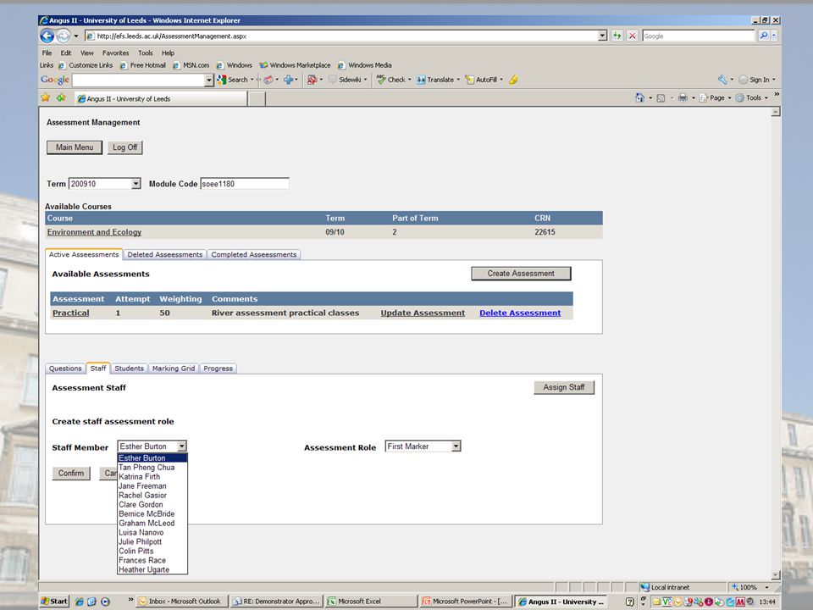The image size is (813, 610).
Task: Select Katrina Firth from staff list
Action: [x=152, y=477]
